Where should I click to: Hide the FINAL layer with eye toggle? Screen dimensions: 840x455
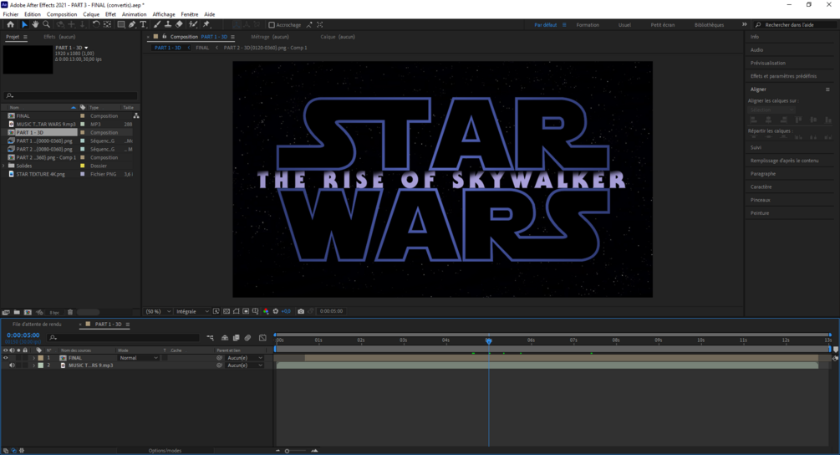(x=5, y=358)
